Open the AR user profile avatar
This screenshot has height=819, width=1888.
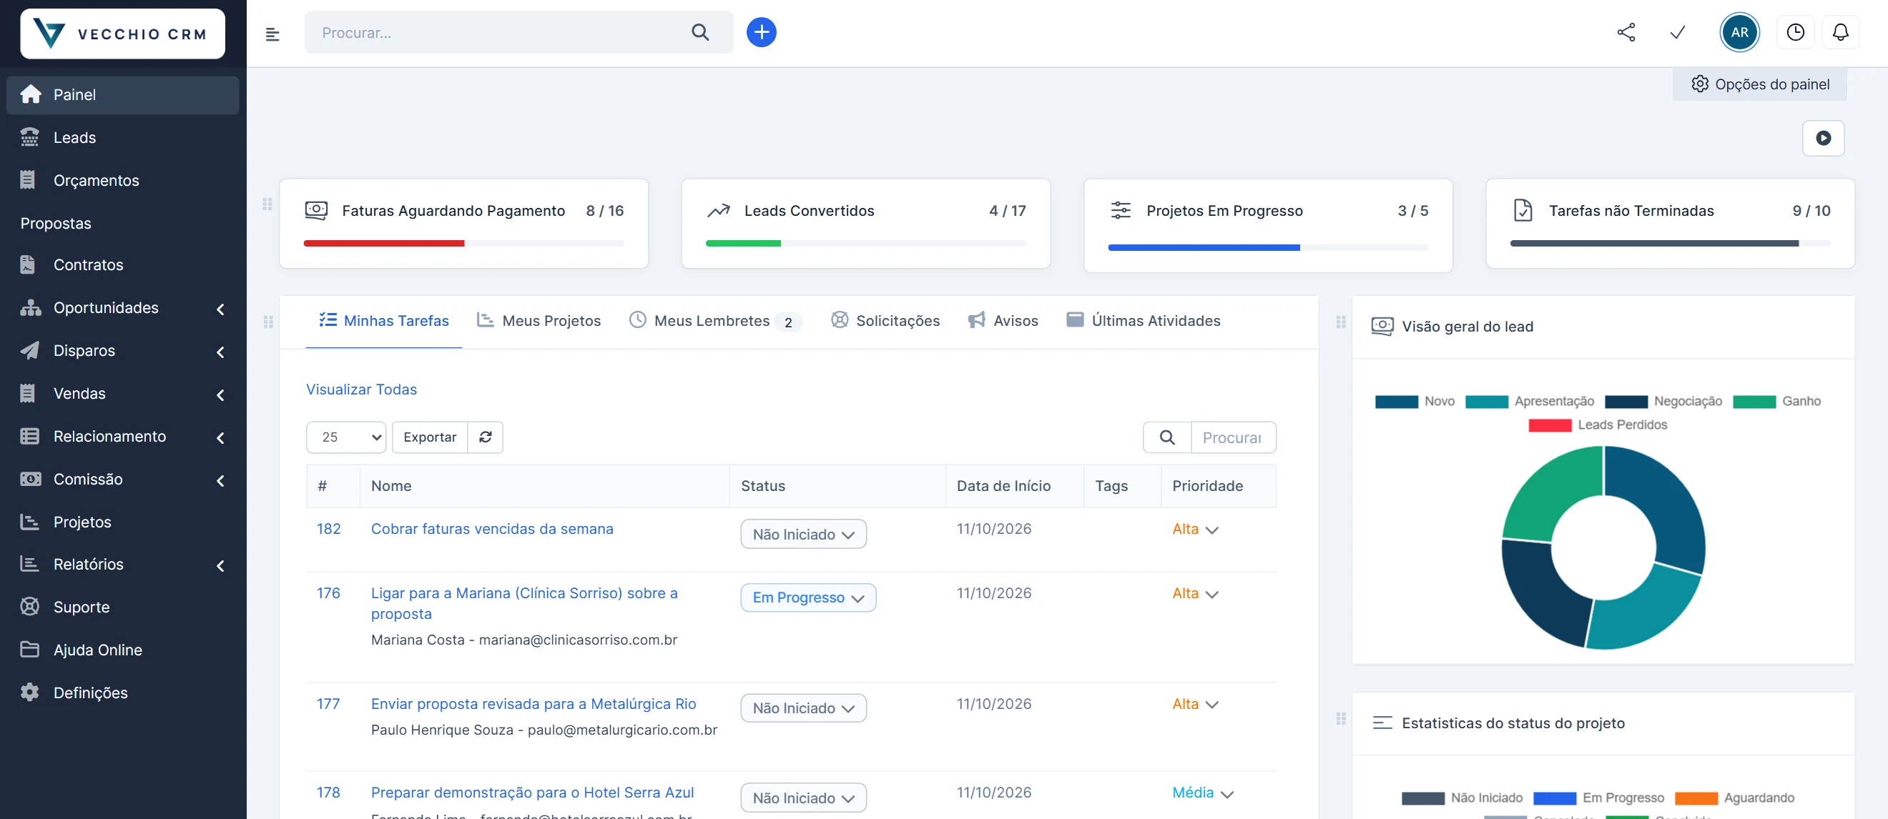click(x=1739, y=32)
